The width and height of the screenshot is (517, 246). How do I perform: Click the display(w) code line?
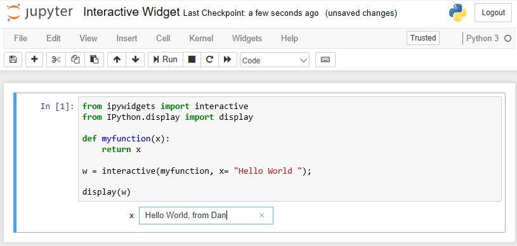[107, 192]
